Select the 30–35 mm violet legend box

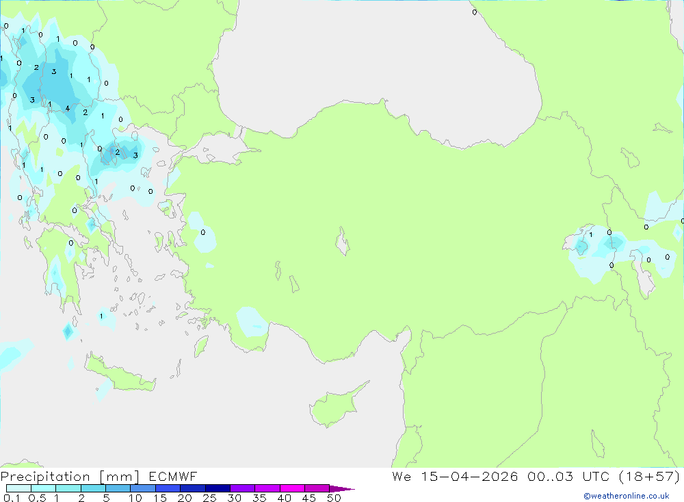pos(242,488)
